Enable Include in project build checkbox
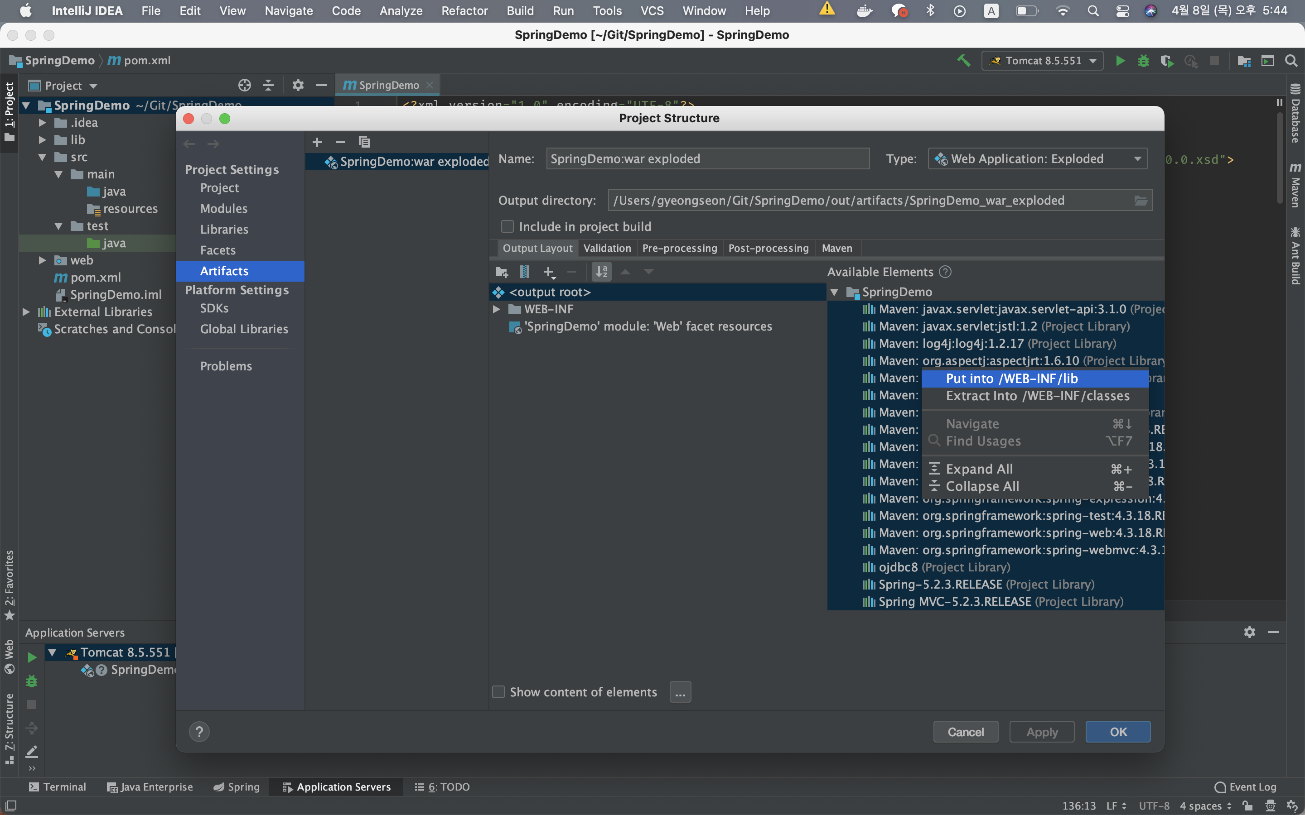The height and width of the screenshot is (815, 1305). 507,226
